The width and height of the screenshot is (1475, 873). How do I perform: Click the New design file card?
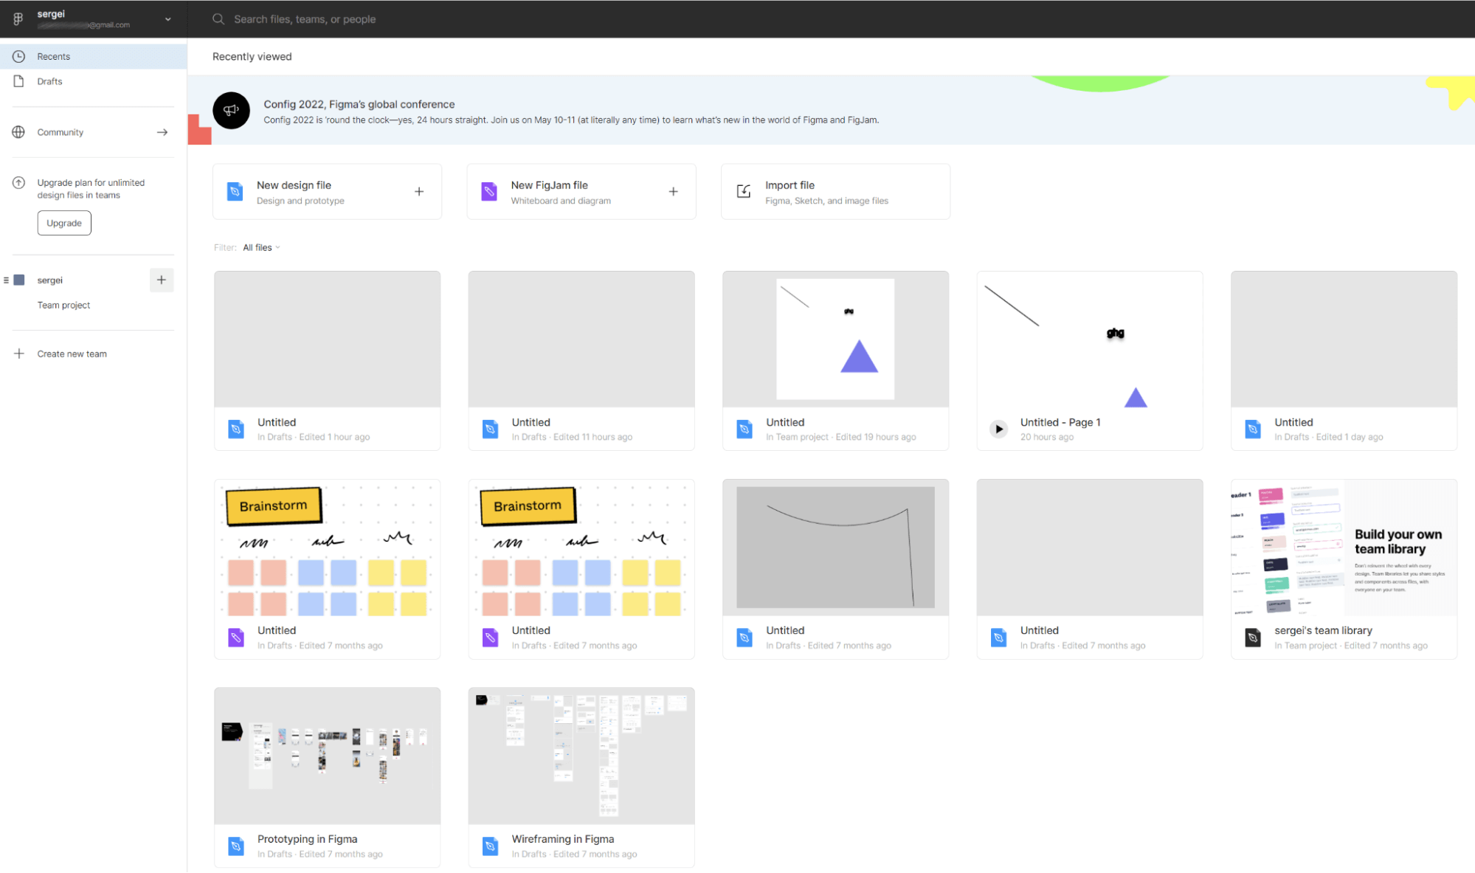[327, 191]
